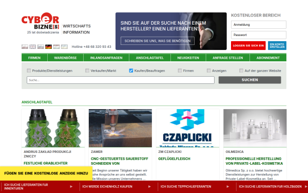Select the Anschlagtafel navigation tab

(x=150, y=58)
